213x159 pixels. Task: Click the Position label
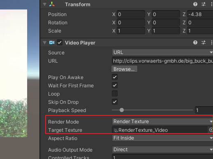tap(57, 14)
